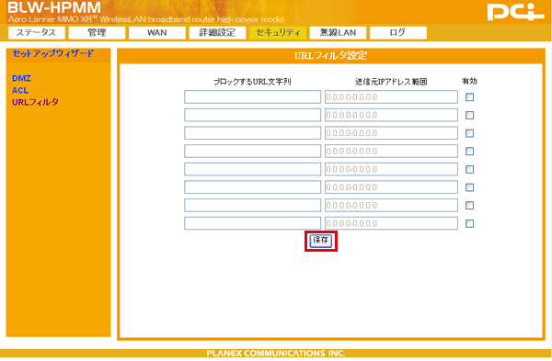Select URLフィルタ in the sidebar
The image size is (552, 361).
point(35,102)
